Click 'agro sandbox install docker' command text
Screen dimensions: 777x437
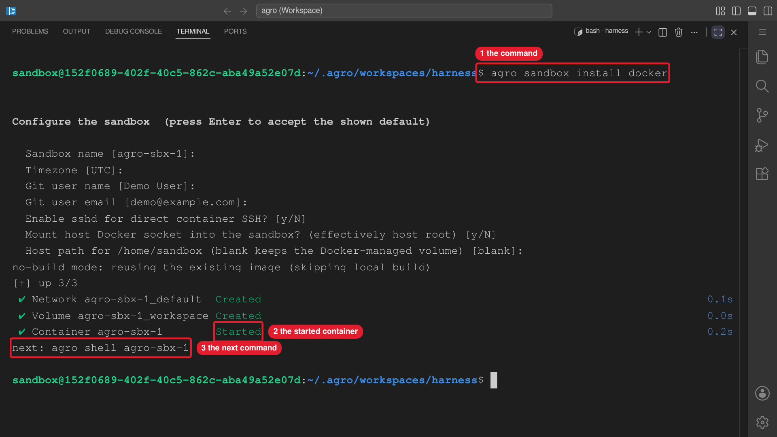pyautogui.click(x=579, y=73)
